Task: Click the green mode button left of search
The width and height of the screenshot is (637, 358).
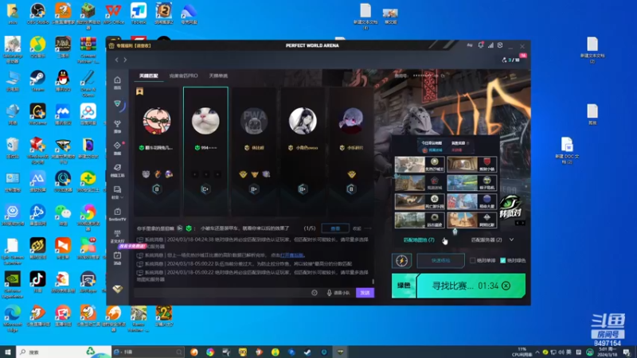Action: 404,286
